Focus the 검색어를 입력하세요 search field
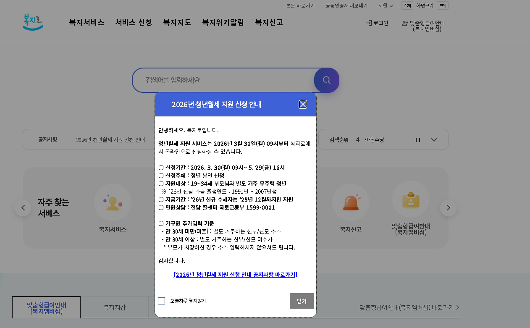Image resolution: width=530 pixels, height=328 pixels. (223, 80)
